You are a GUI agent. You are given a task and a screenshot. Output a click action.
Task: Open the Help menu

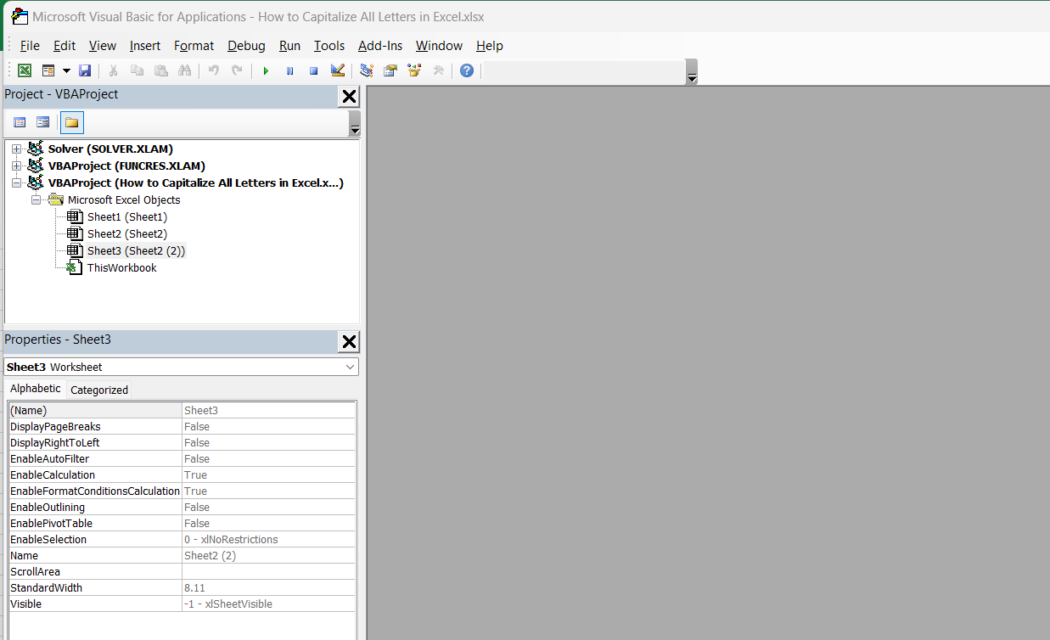tap(490, 46)
